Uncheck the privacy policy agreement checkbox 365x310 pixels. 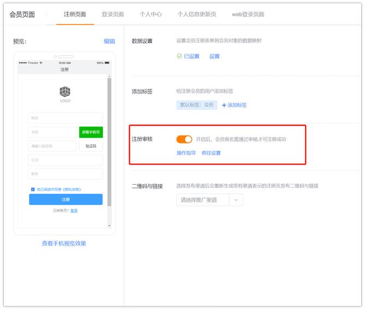coord(33,189)
